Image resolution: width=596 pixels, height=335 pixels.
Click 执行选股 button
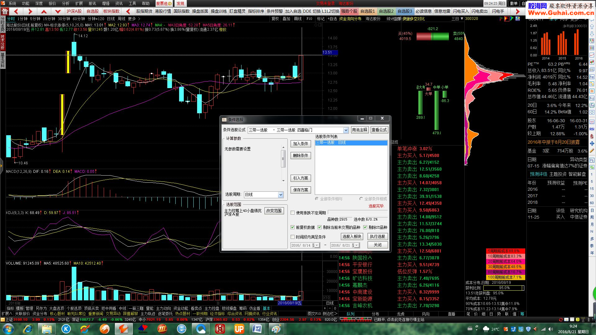pyautogui.click(x=377, y=237)
